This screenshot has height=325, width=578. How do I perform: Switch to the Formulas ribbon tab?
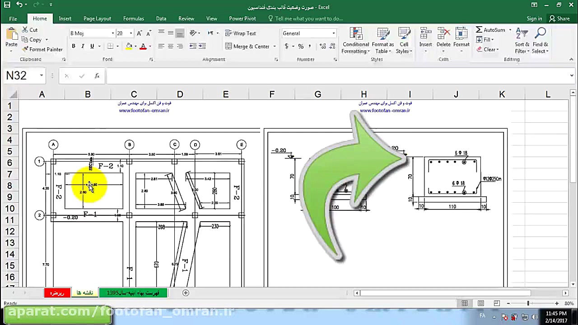point(133,19)
